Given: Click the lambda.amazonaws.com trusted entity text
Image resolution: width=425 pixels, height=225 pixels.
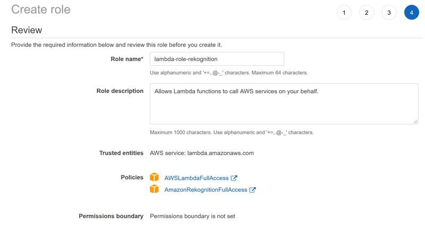Looking at the screenshot, I should [220, 153].
